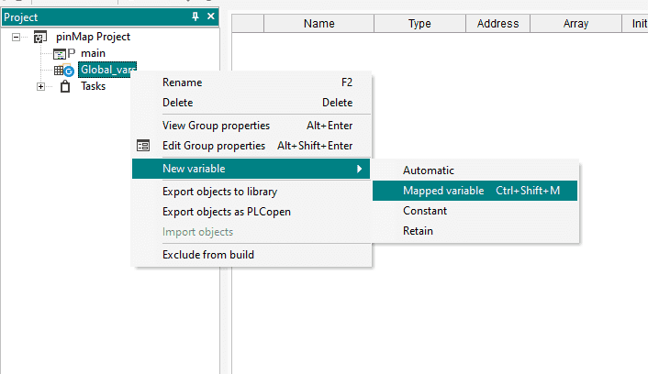The height and width of the screenshot is (374, 648).
Task: Pin the Project panel with pushpin icon
Action: (x=195, y=17)
